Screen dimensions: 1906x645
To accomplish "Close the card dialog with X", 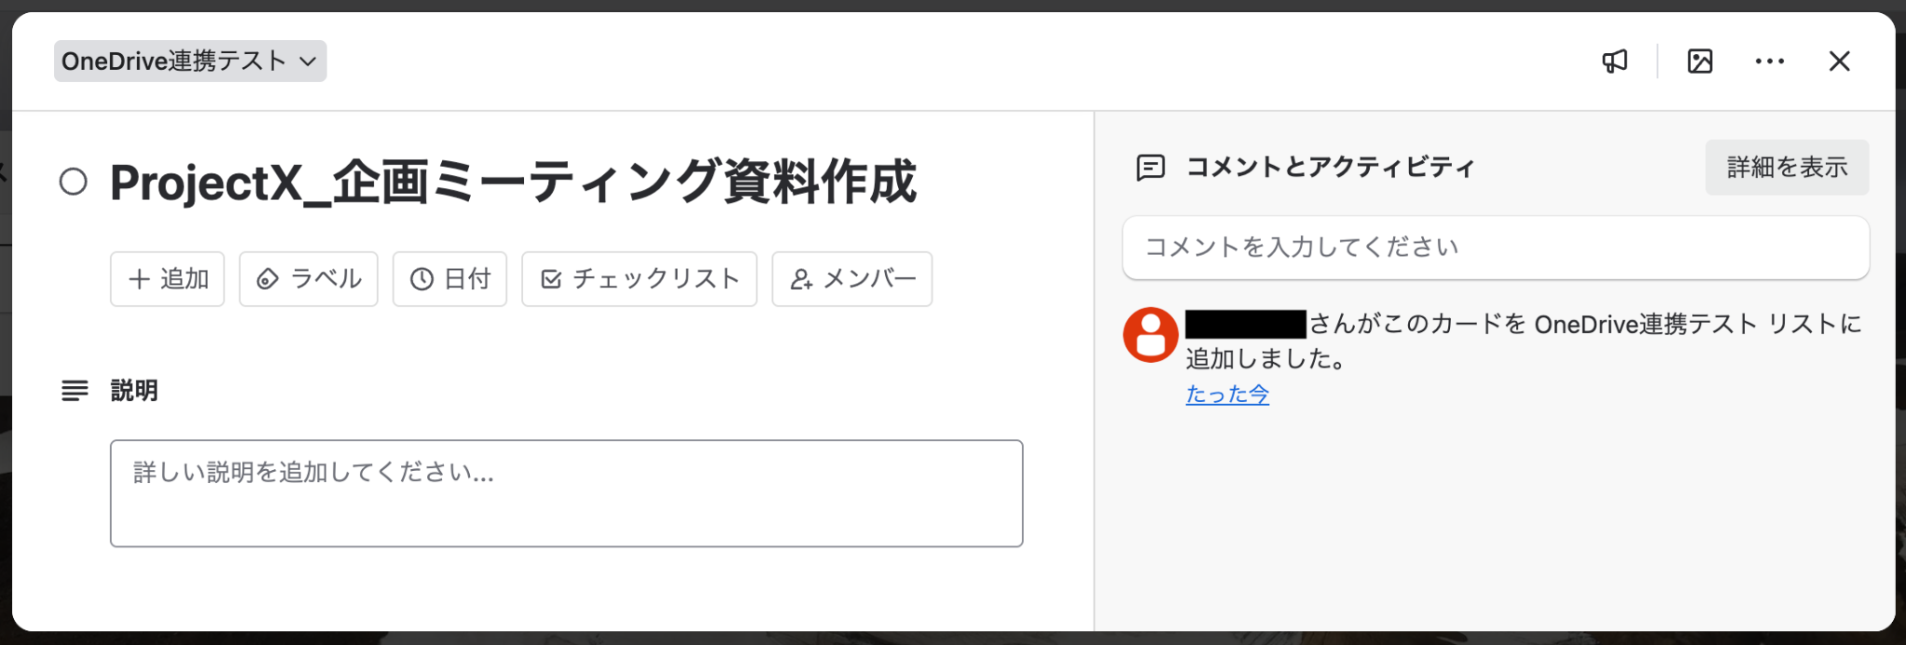I will (1839, 61).
